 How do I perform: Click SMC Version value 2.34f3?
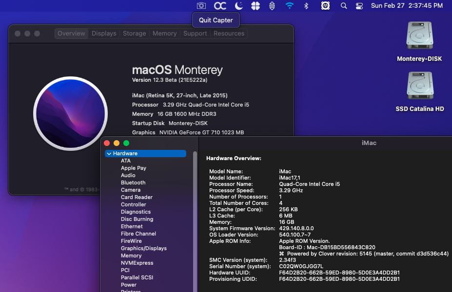287,260
